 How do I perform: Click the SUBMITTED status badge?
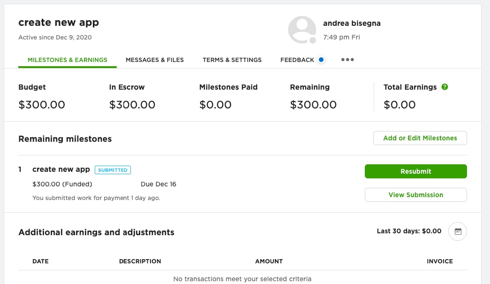(x=113, y=170)
